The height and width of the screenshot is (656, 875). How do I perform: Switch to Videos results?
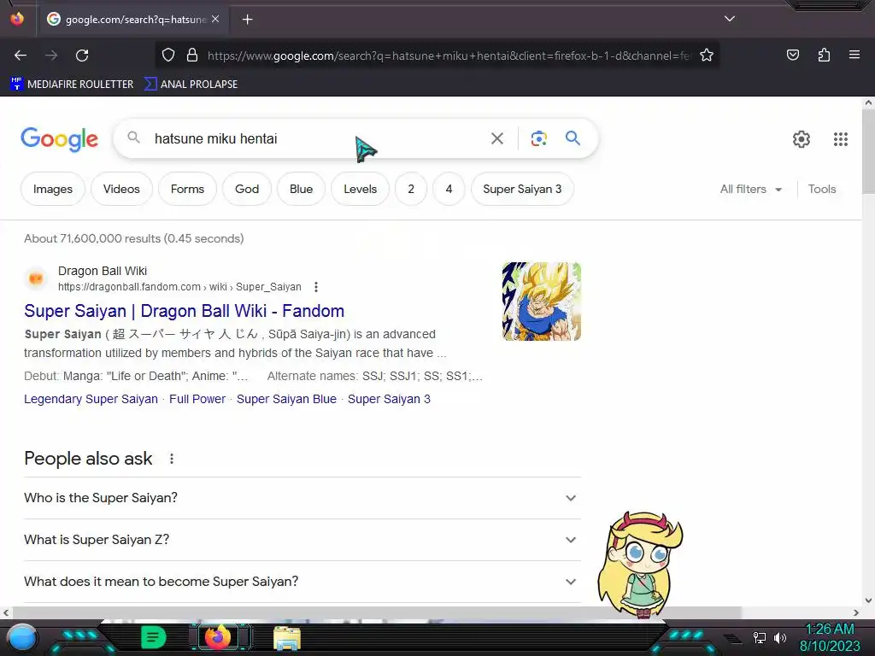click(121, 189)
